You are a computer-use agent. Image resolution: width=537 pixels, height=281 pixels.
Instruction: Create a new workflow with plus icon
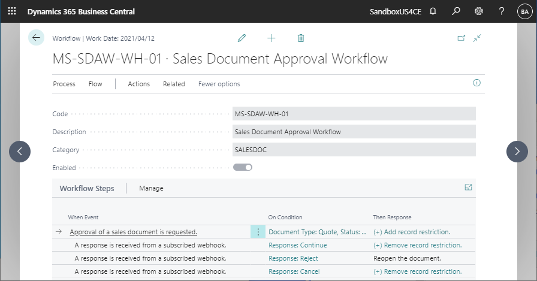[x=271, y=38]
